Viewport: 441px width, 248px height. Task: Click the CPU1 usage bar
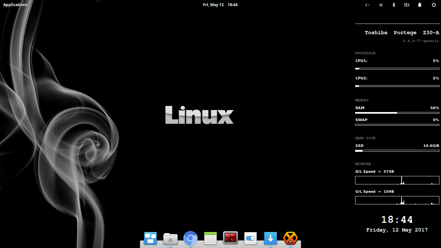tap(397, 68)
